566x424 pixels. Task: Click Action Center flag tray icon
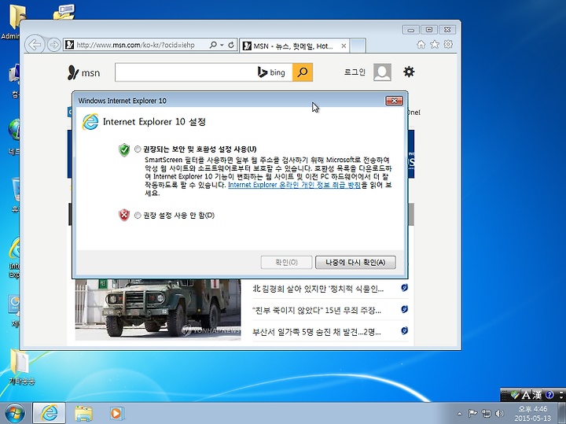472,413
